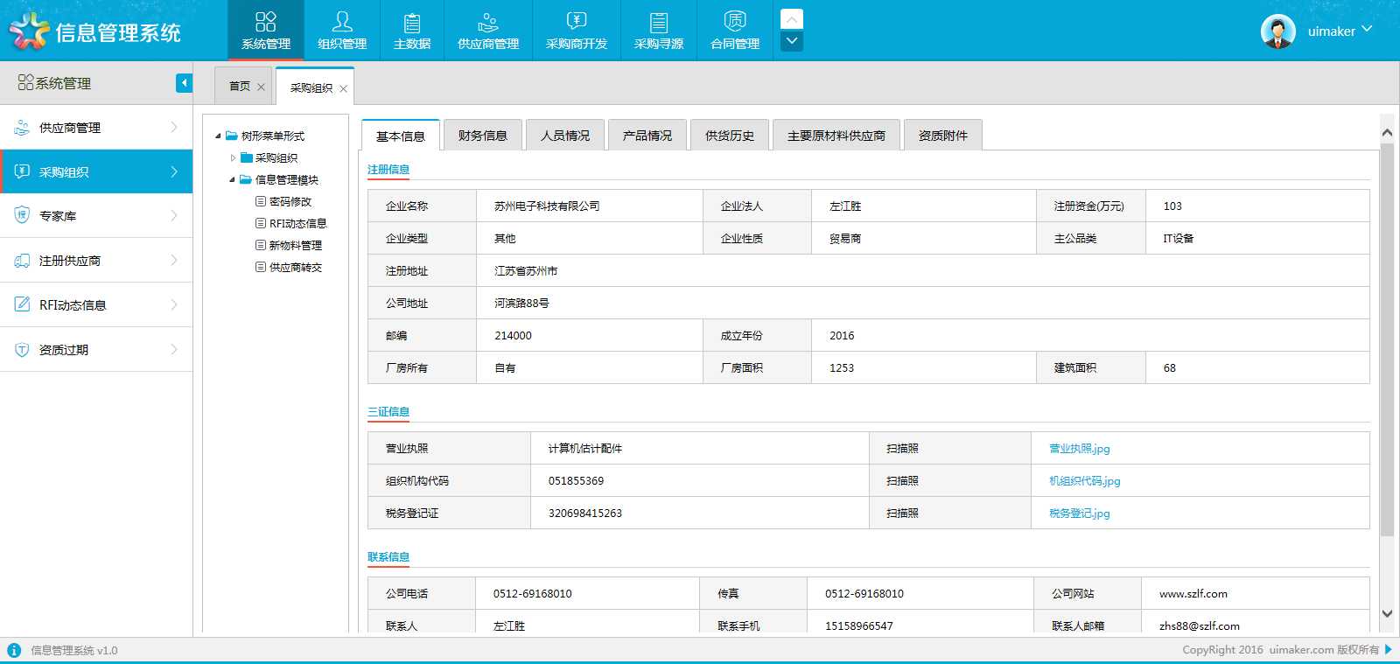Open 组织管理 in top navigation
The image size is (1400, 664).
click(342, 31)
